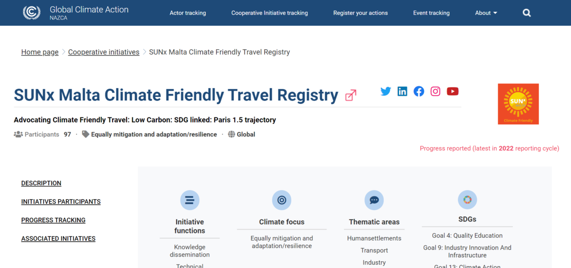Navigate to Home page breadcrumb
Screen dimensions: 571x268
[x=40, y=52]
